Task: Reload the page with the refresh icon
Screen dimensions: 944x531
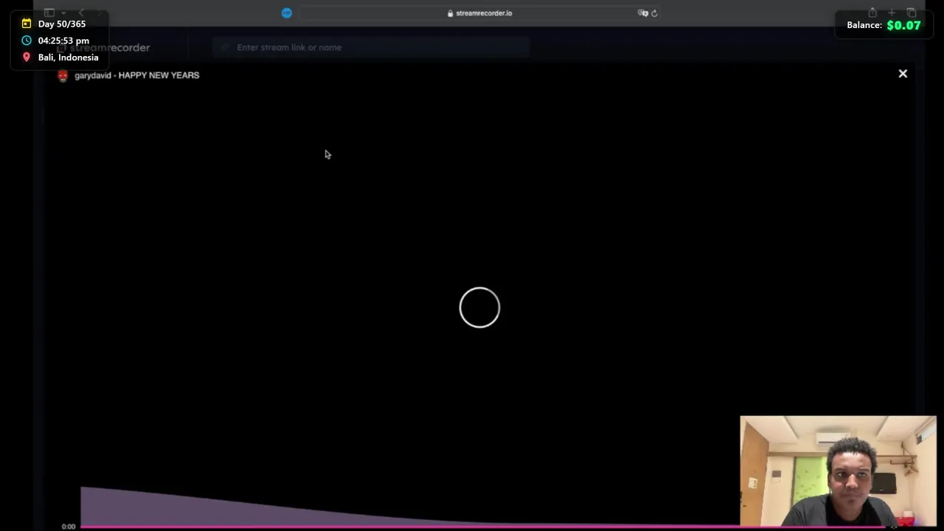Action: pos(654,13)
